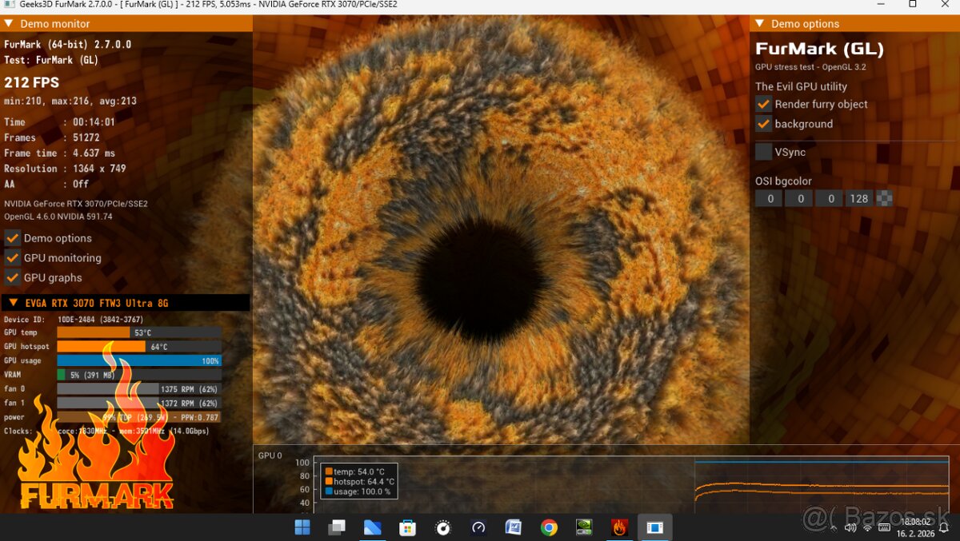Toggle the GPU graphs checkbox
This screenshot has width=960, height=541.
[x=13, y=277]
